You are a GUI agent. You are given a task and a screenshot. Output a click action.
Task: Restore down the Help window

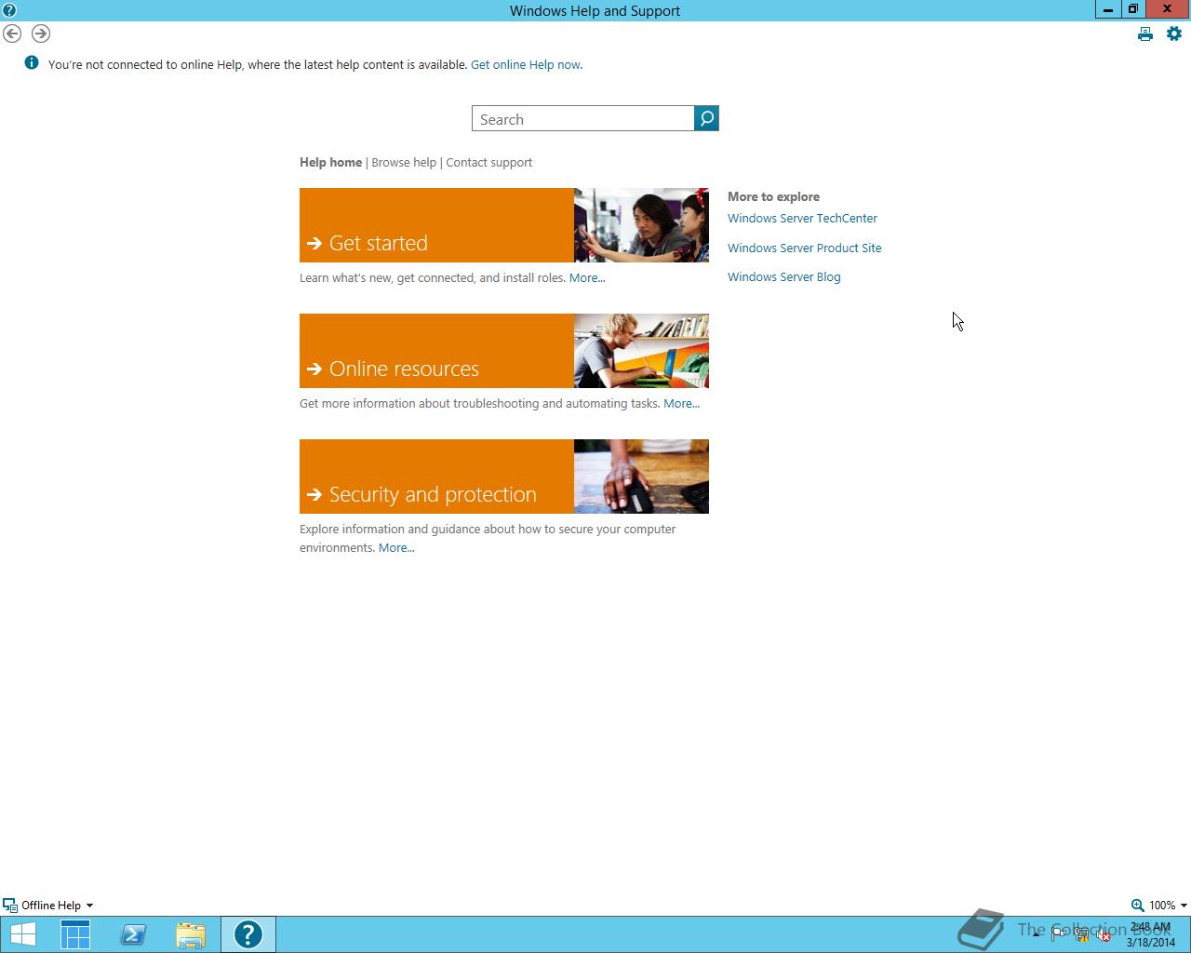[x=1133, y=9]
